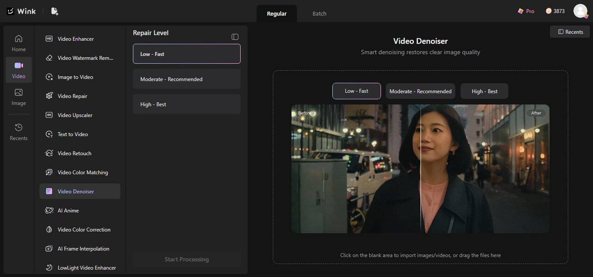Select Low - Fast repair level option
The image size is (593, 277).
187,54
